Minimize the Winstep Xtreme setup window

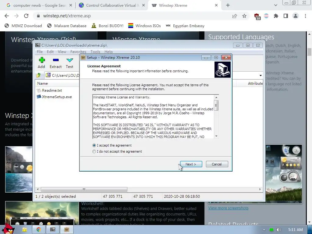pyautogui.click(x=206, y=58)
